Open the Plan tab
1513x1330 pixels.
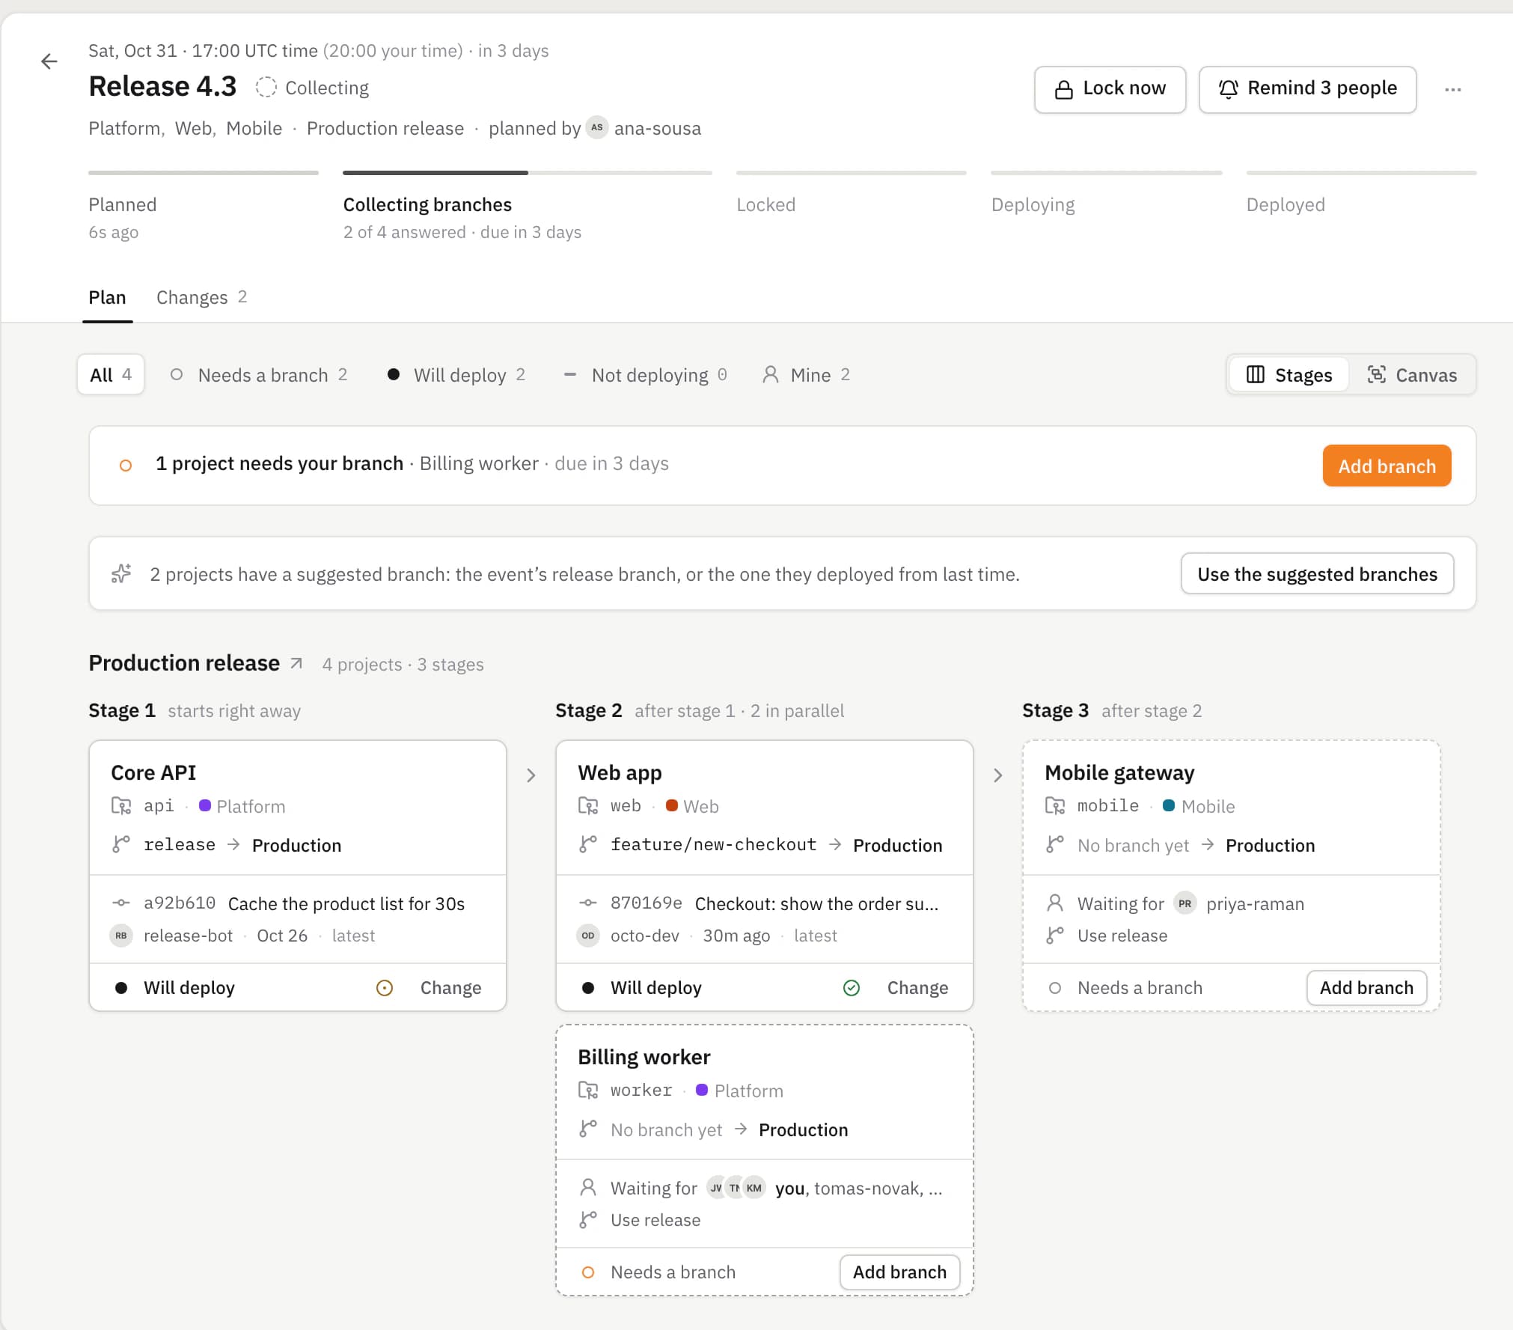(x=107, y=297)
